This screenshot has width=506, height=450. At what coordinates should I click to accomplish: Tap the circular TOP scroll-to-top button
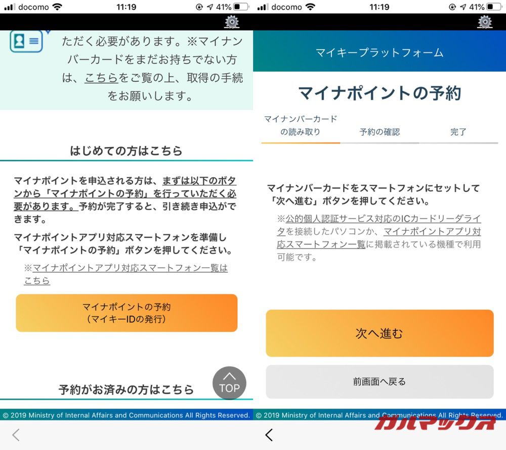pos(229,383)
